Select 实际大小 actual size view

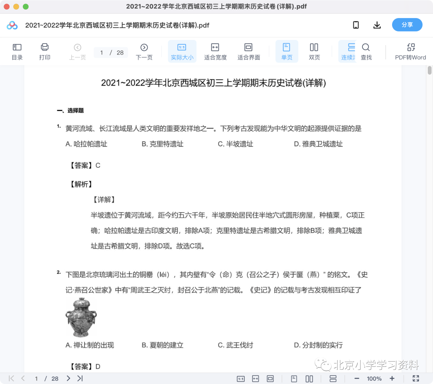pyautogui.click(x=182, y=52)
